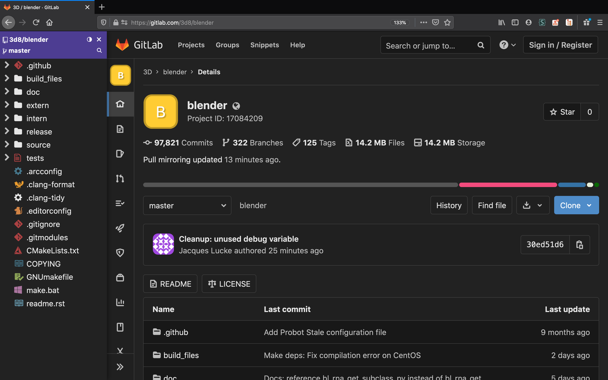The height and width of the screenshot is (380, 608).
Task: Click Jacques Lucke's purple avatar
Action: (x=163, y=244)
